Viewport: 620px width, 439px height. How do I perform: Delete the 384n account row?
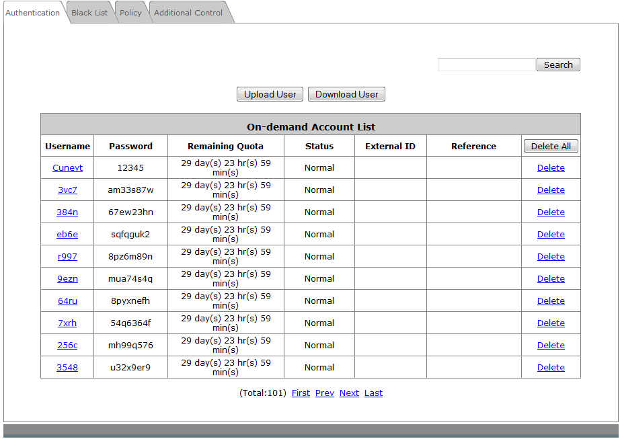551,212
